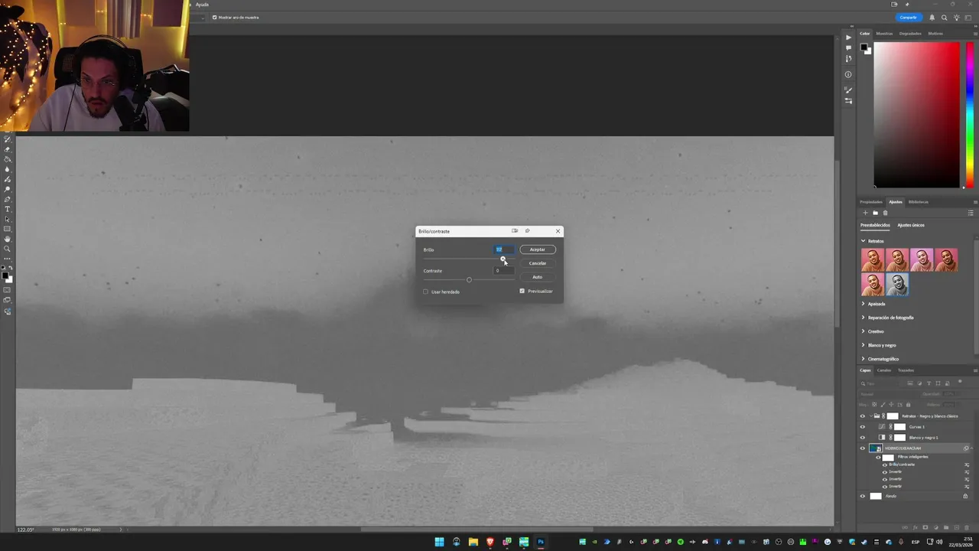Click the add layer mask icon
The image size is (979, 551).
(925, 527)
